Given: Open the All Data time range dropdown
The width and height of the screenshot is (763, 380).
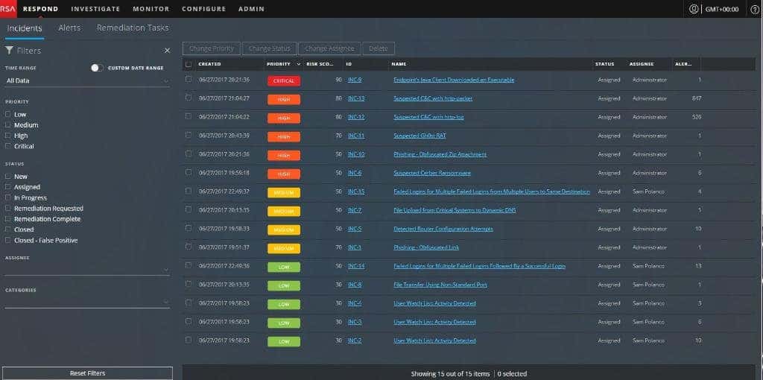Looking at the screenshot, I should point(87,80).
